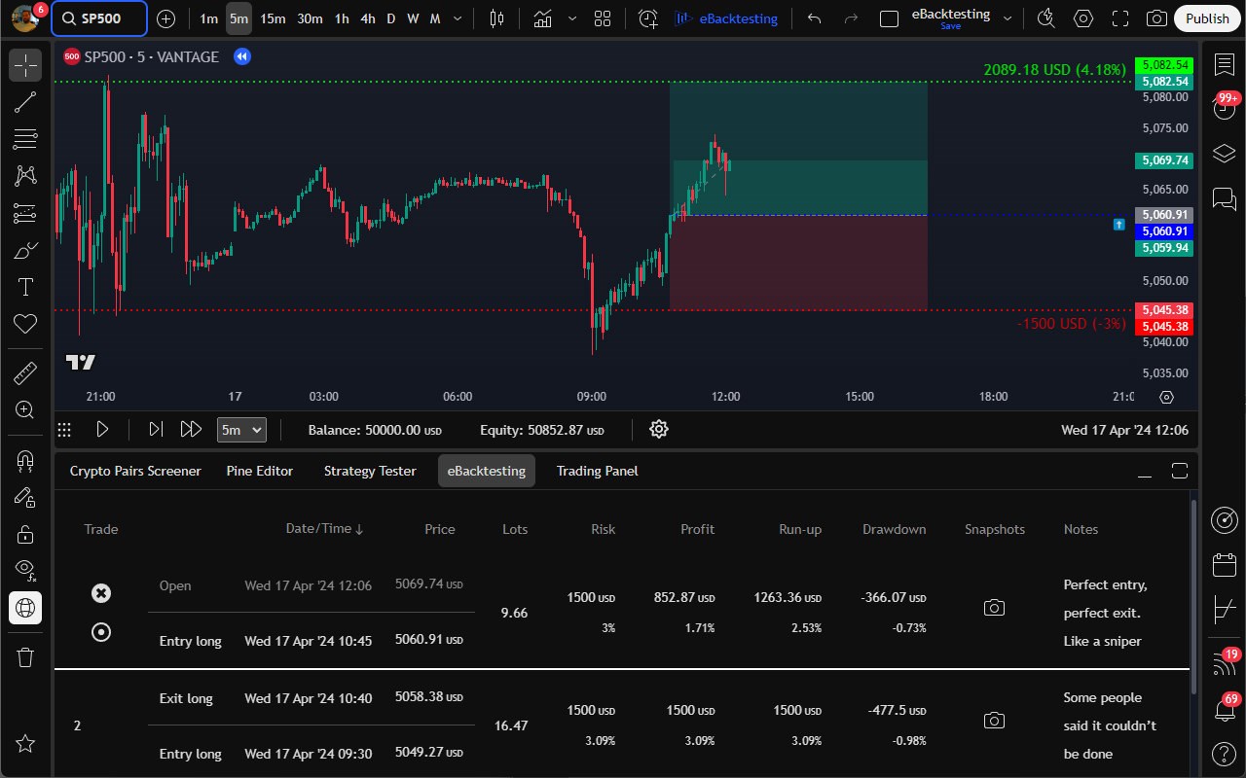The image size is (1246, 778).
Task: Toggle hide all drawings eye icon
Action: 25,571
